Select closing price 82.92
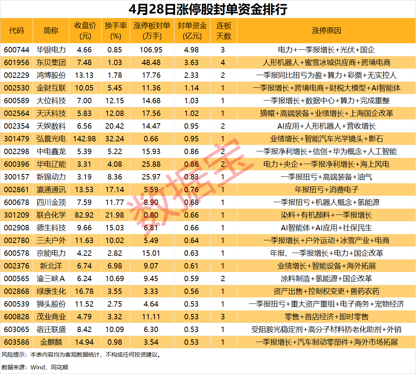416x374 pixels. tap(84, 215)
